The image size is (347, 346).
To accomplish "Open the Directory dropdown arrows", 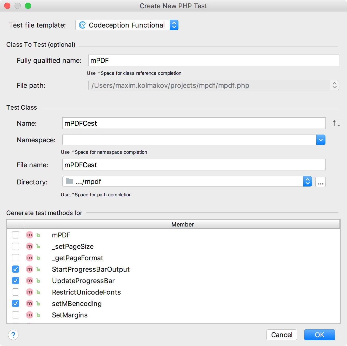I will pyautogui.click(x=308, y=181).
